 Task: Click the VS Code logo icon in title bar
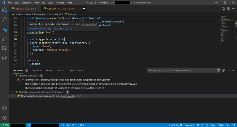(x=3, y=3)
